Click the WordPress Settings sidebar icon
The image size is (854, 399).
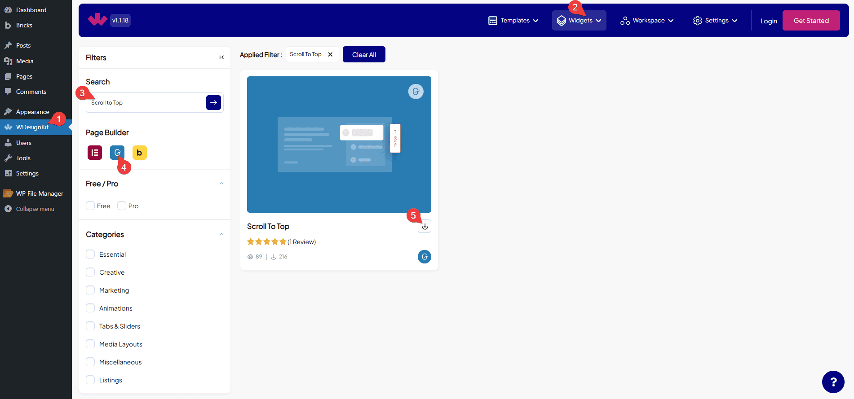click(x=8, y=173)
